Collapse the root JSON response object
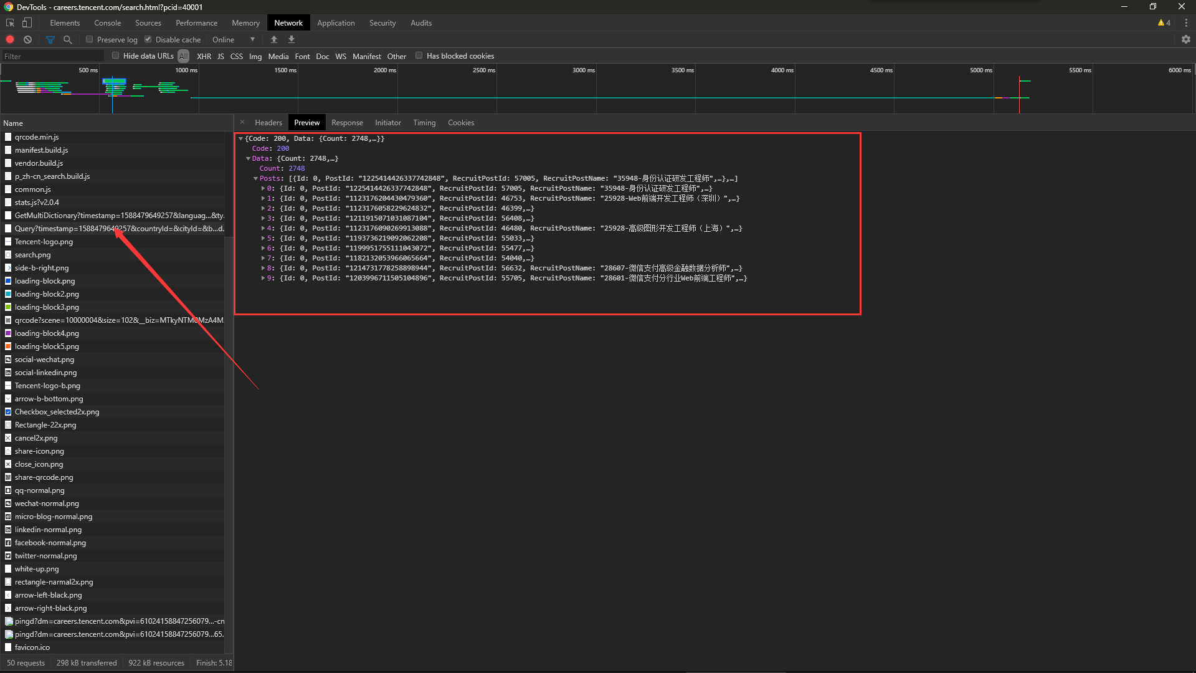 (240, 139)
